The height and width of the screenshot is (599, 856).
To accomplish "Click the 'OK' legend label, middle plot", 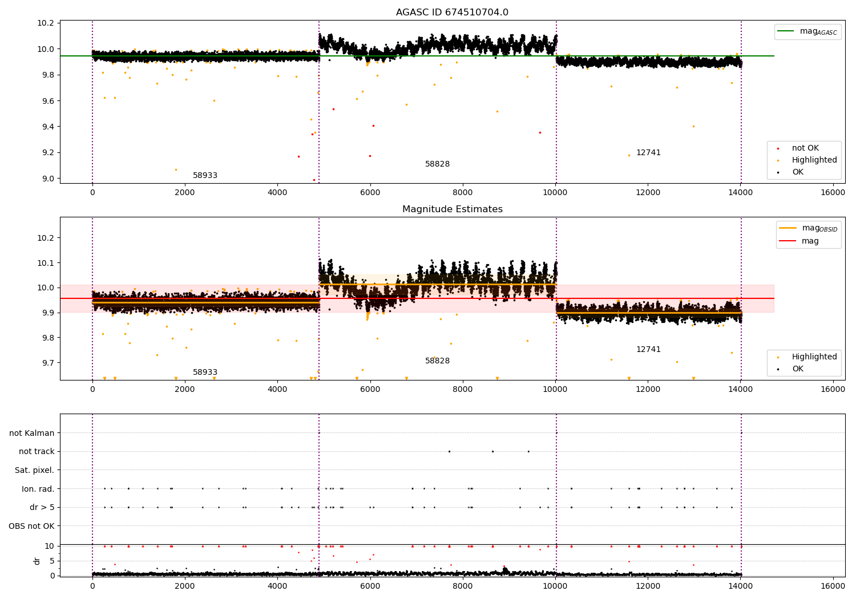I will (x=797, y=369).
